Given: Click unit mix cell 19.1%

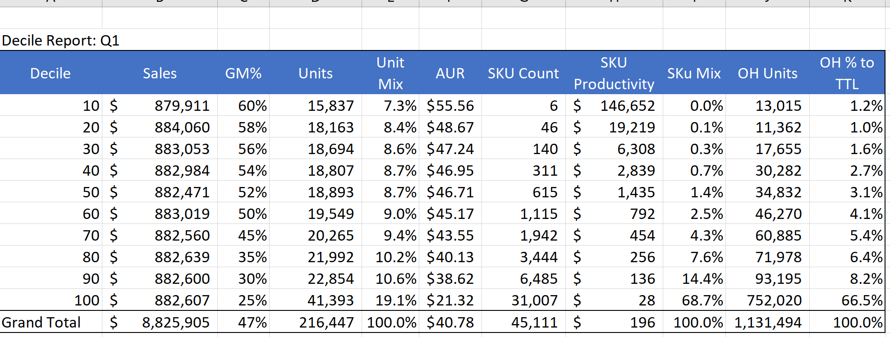Looking at the screenshot, I should 390,300.
